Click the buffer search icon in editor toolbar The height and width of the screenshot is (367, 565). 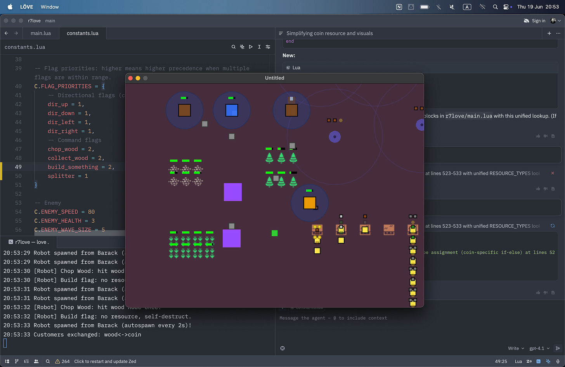(x=233, y=47)
